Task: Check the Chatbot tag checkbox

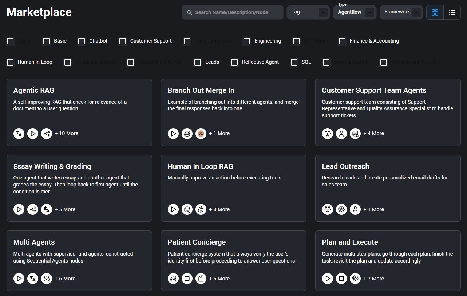Action: point(82,41)
